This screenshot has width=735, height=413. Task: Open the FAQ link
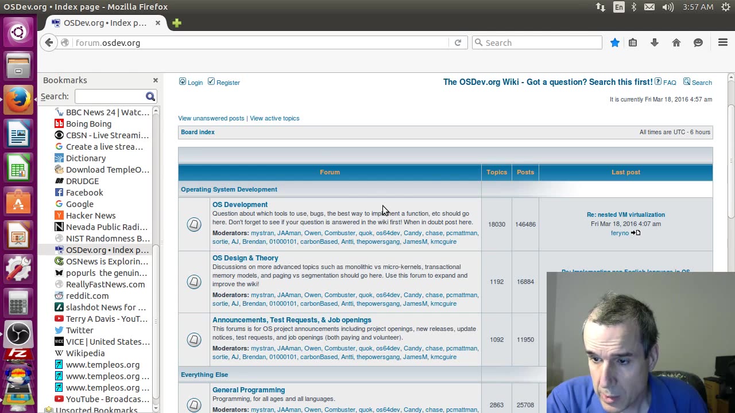pyautogui.click(x=670, y=83)
